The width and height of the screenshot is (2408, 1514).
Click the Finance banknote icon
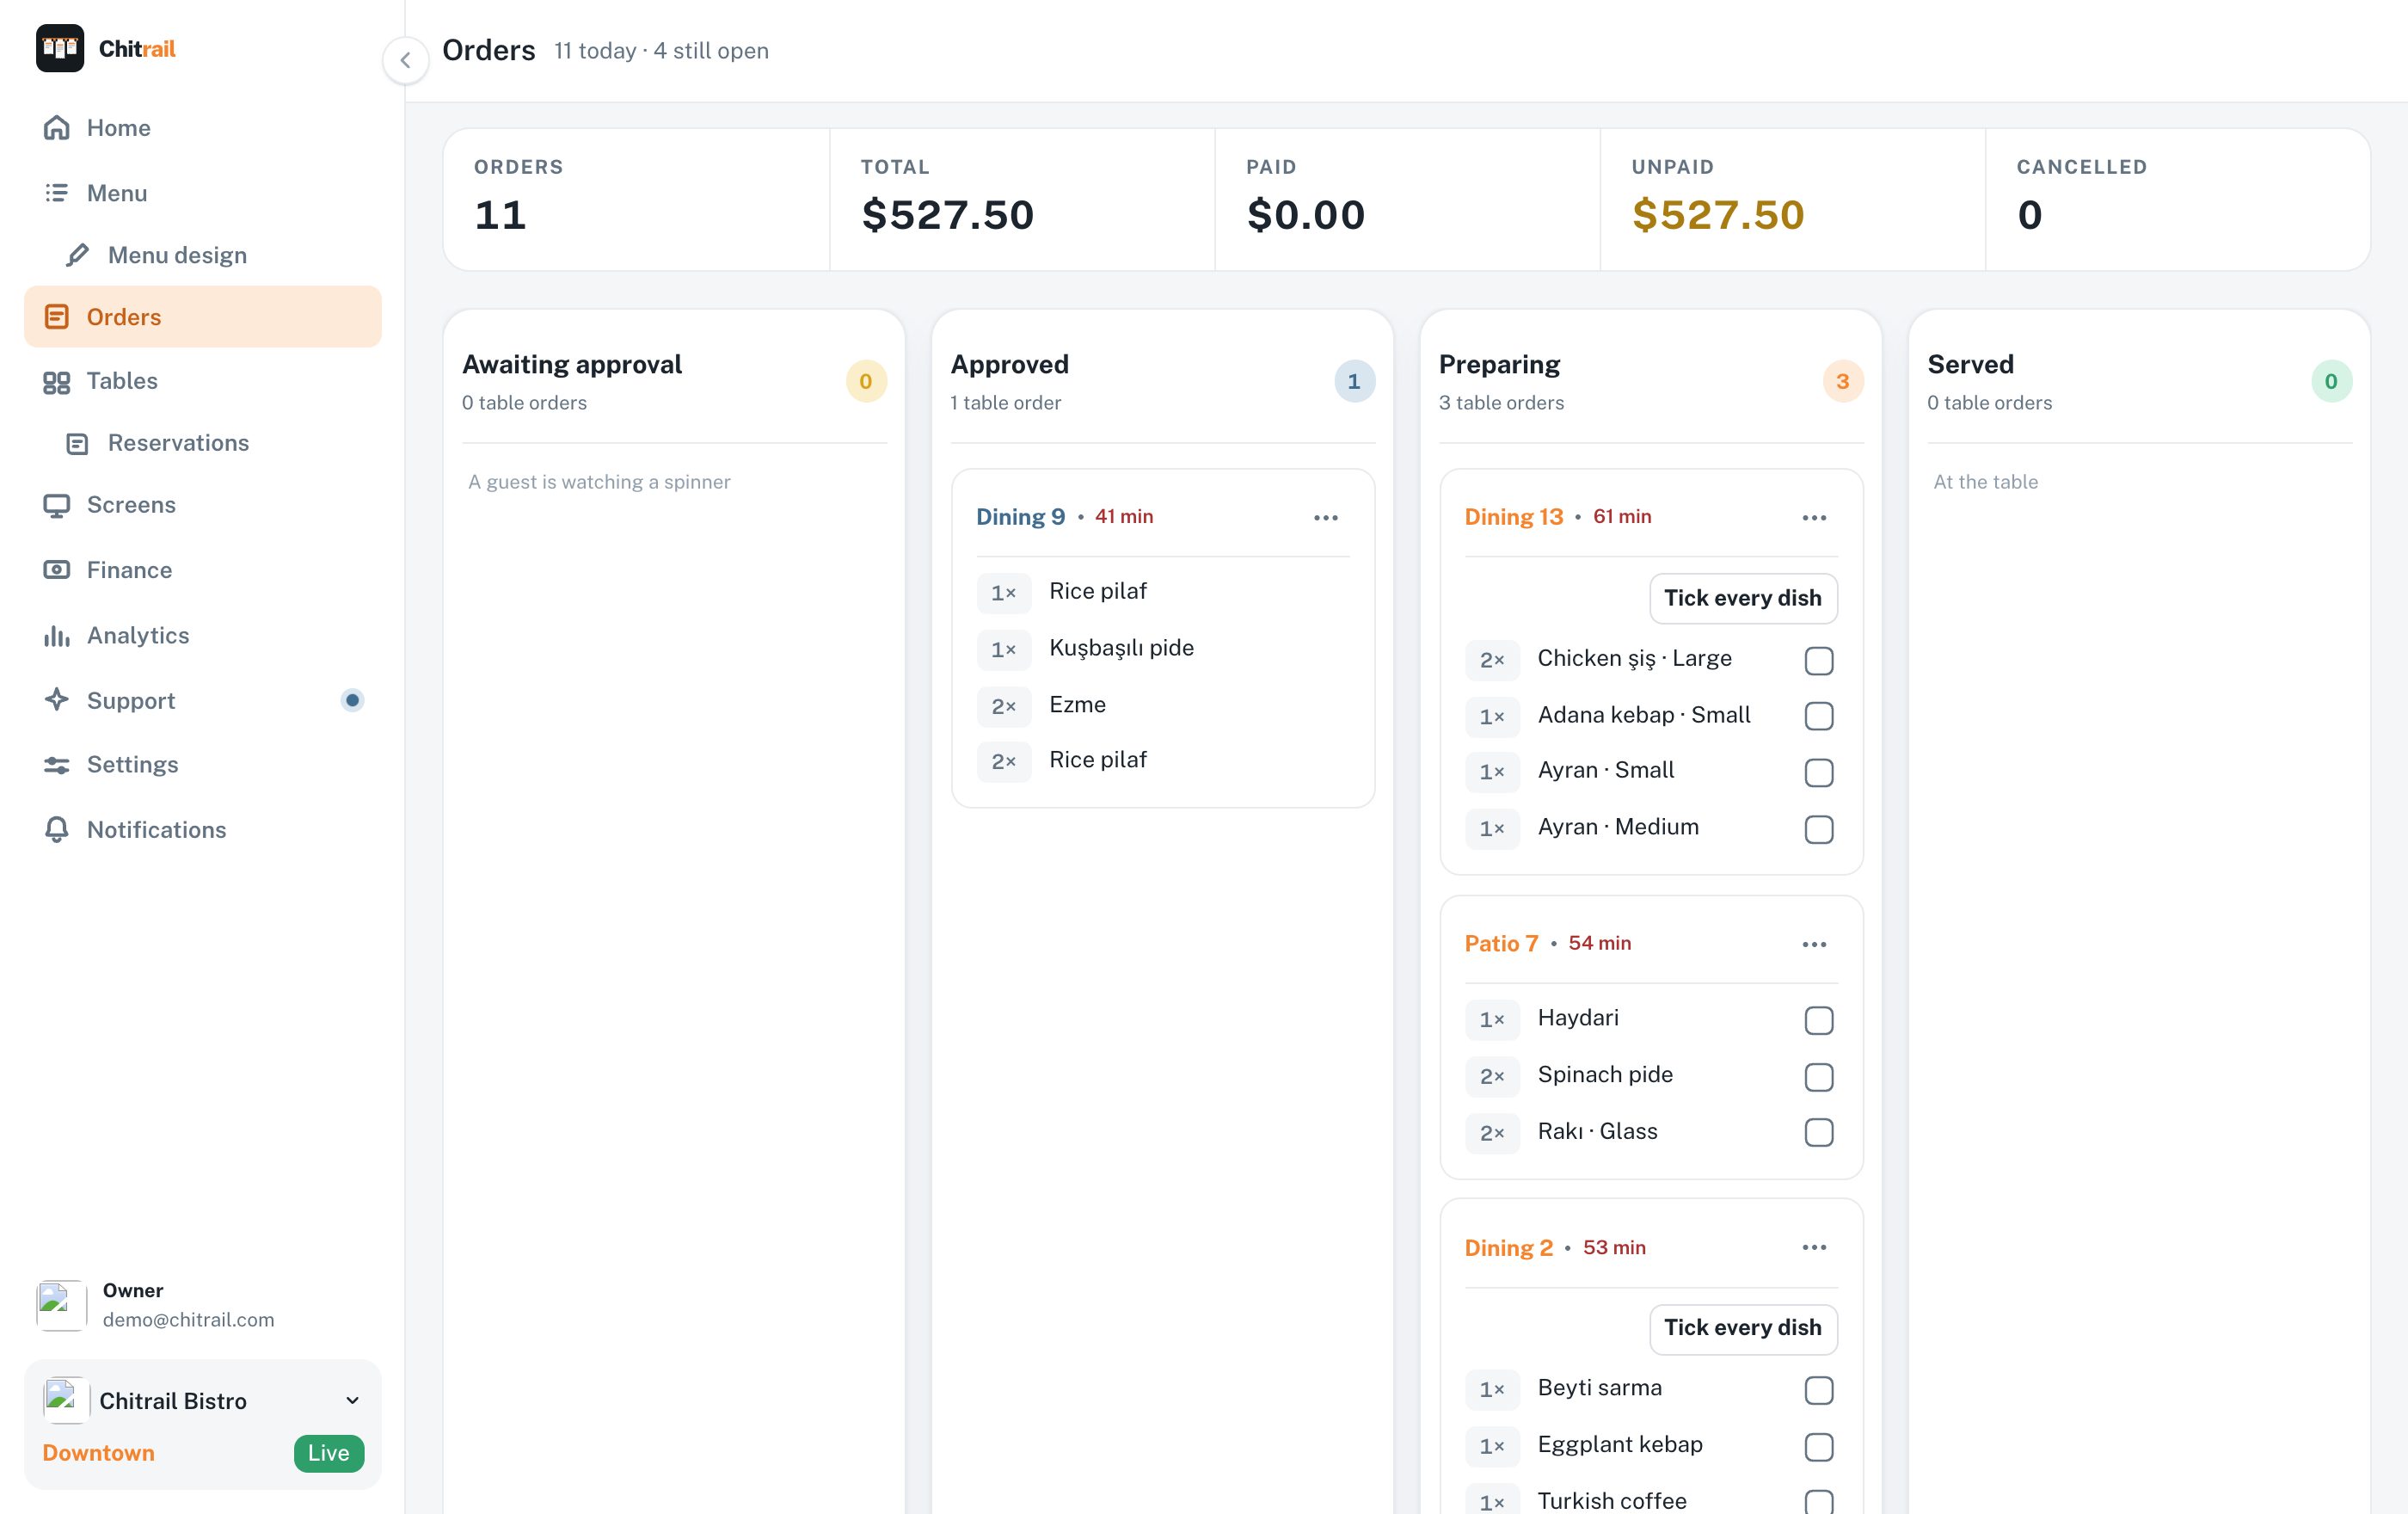[57, 570]
